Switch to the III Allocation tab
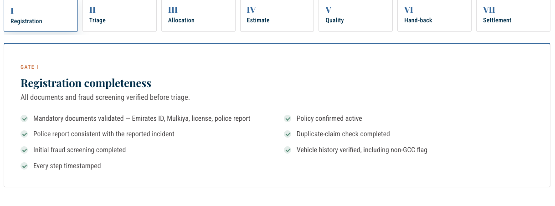 [198, 15]
